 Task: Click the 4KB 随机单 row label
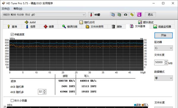click(17, 87)
